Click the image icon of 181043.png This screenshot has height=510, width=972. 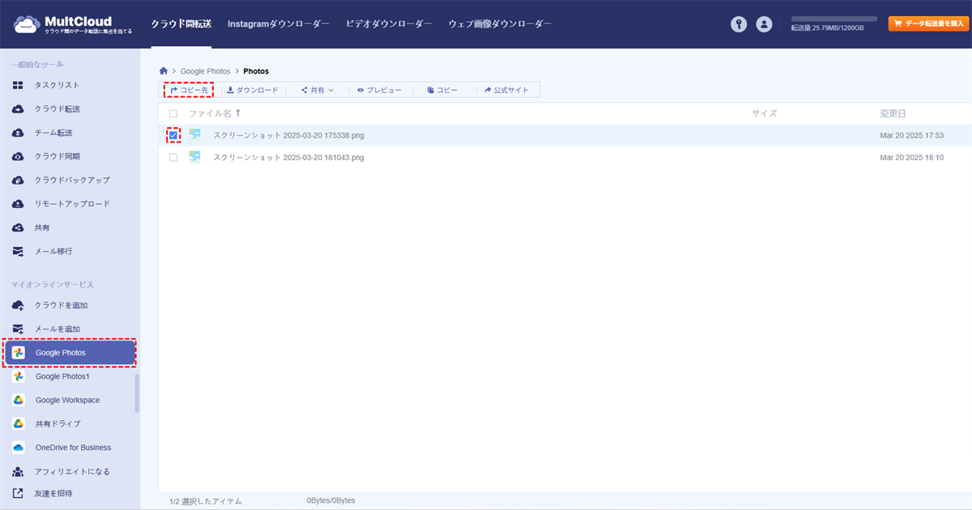tap(194, 157)
